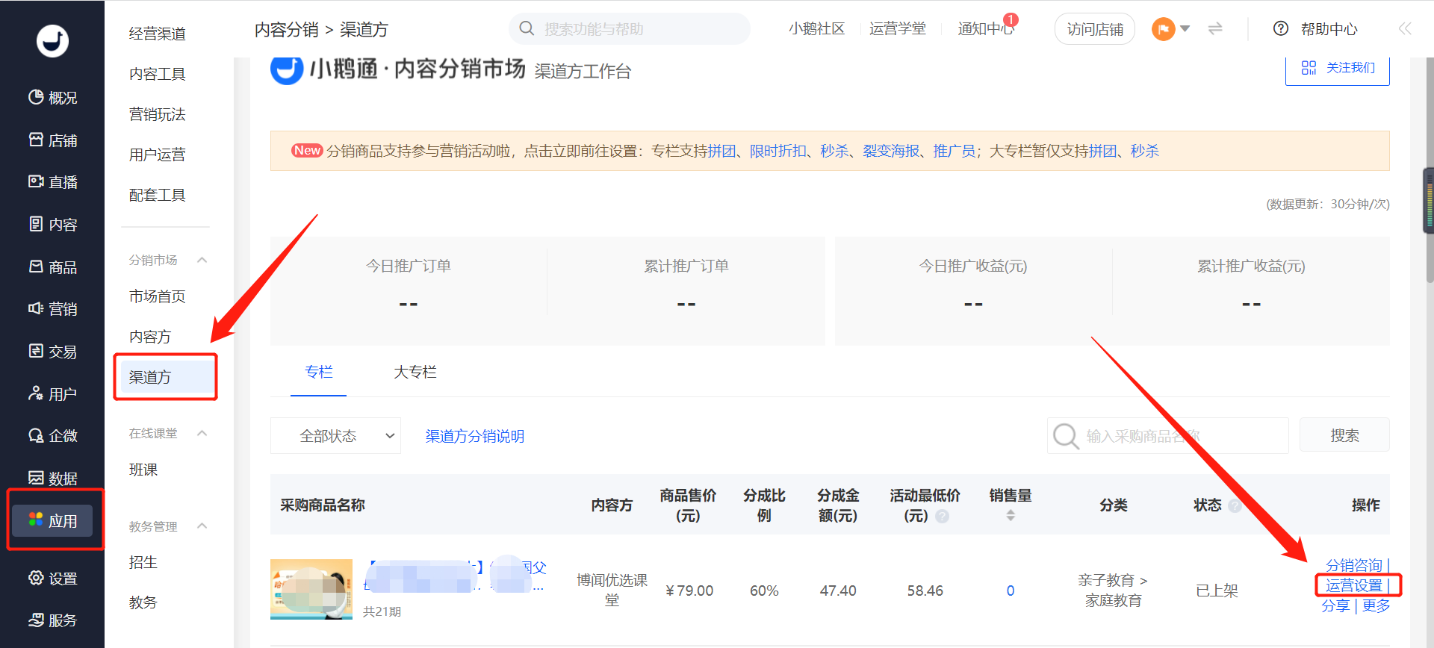Viewport: 1434px width, 648px height.
Task: Open the product thumbnail image
Action: coord(311,589)
